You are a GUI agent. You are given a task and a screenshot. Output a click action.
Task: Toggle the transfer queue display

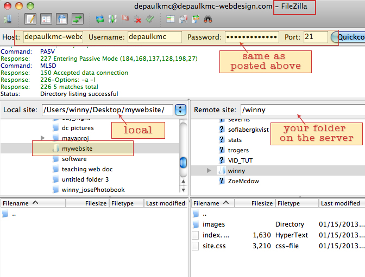tap(78, 19)
